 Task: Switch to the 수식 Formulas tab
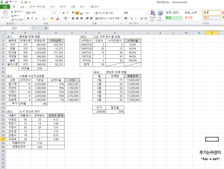click(52, 7)
